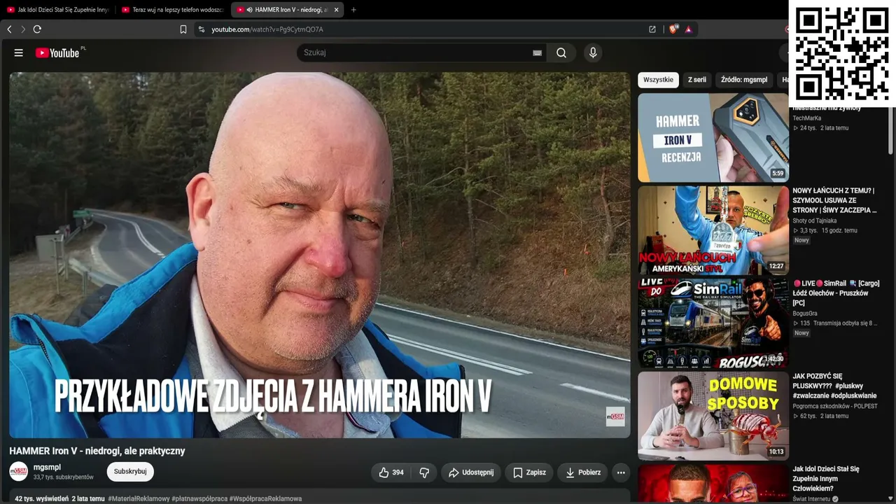Switch to 'Teraz wuj na lepszy telefon' tab
Image resolution: width=896 pixels, height=504 pixels.
(172, 10)
